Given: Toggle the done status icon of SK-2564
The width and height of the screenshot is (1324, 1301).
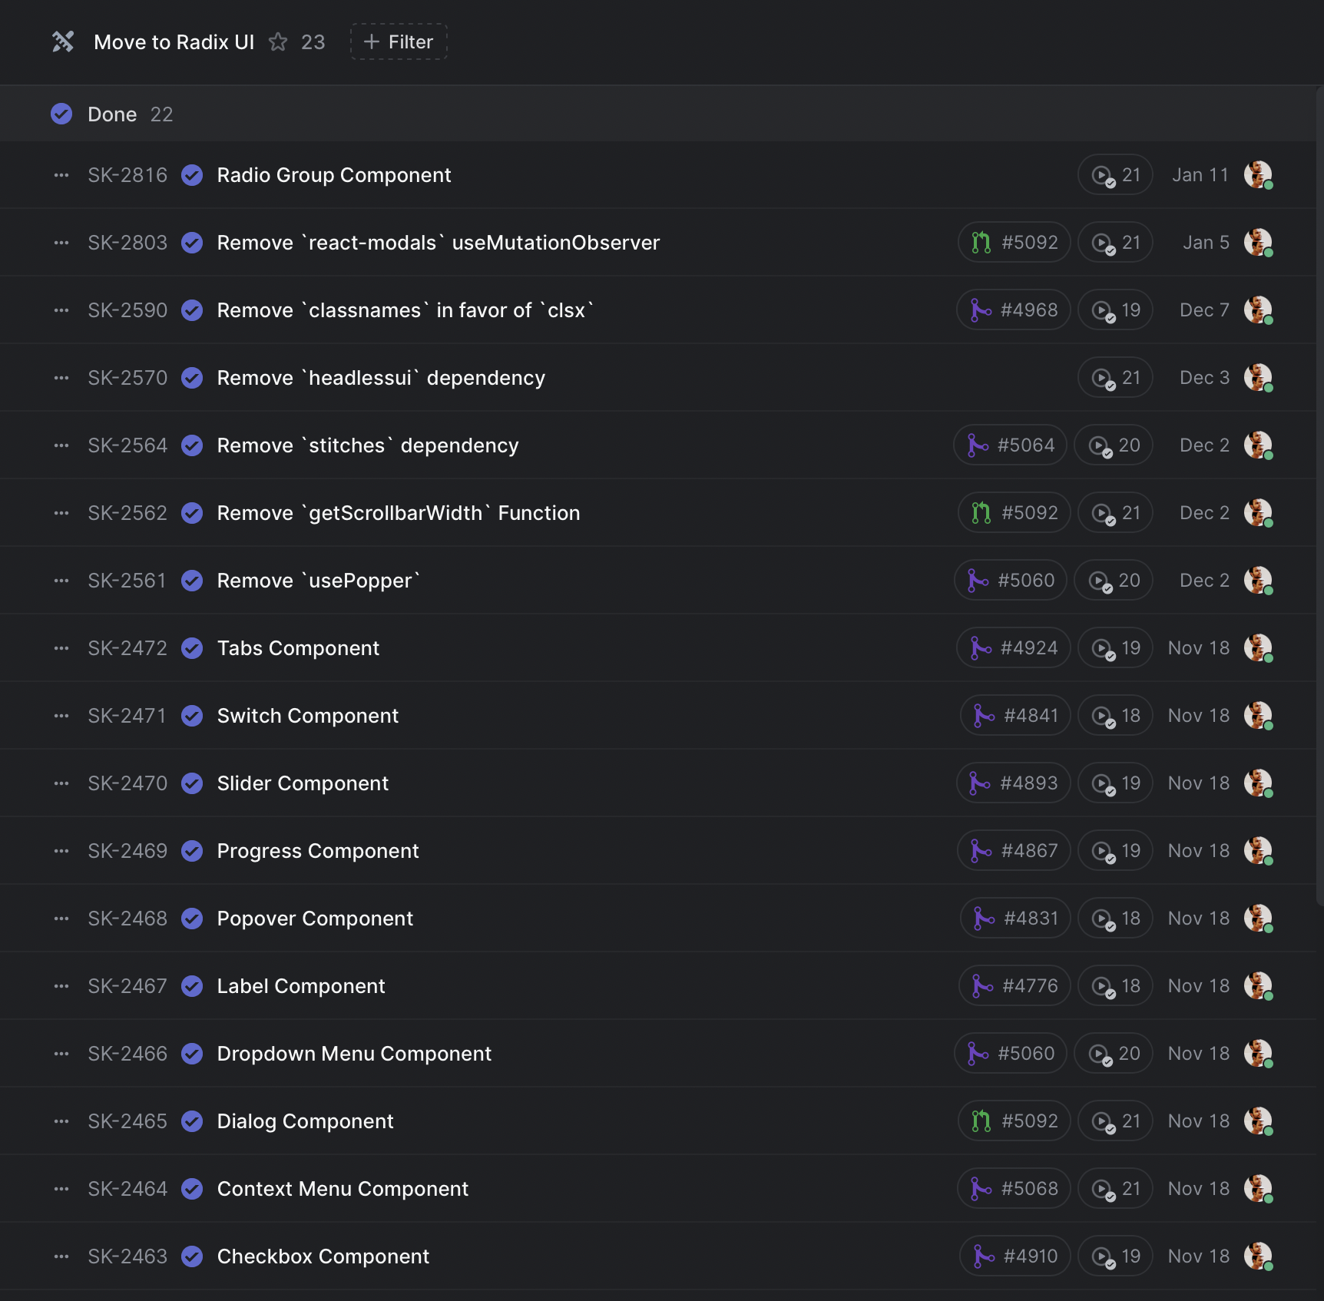Looking at the screenshot, I should [192, 445].
